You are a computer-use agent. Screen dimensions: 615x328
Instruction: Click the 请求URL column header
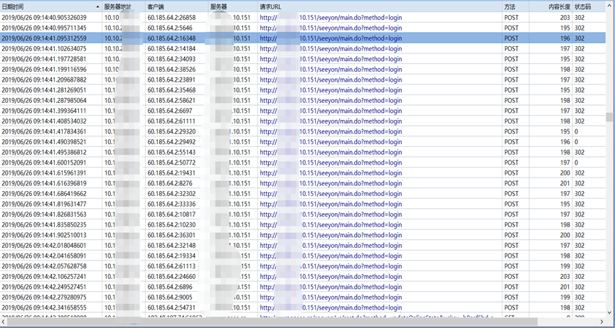[x=270, y=6]
